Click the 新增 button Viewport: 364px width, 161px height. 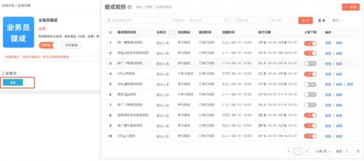[x=351, y=7]
